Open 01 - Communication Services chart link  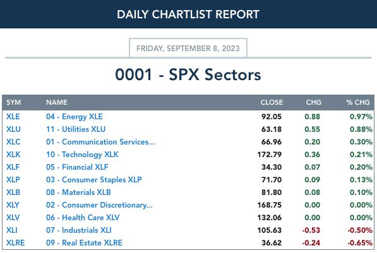(x=100, y=142)
